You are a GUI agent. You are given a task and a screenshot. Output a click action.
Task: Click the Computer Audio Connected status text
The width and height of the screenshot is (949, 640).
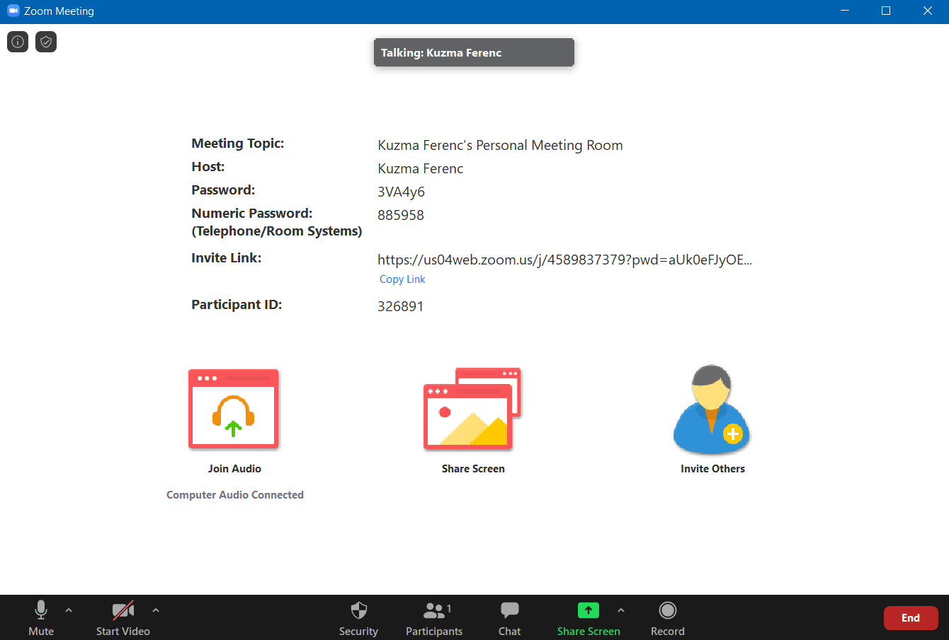[235, 495]
